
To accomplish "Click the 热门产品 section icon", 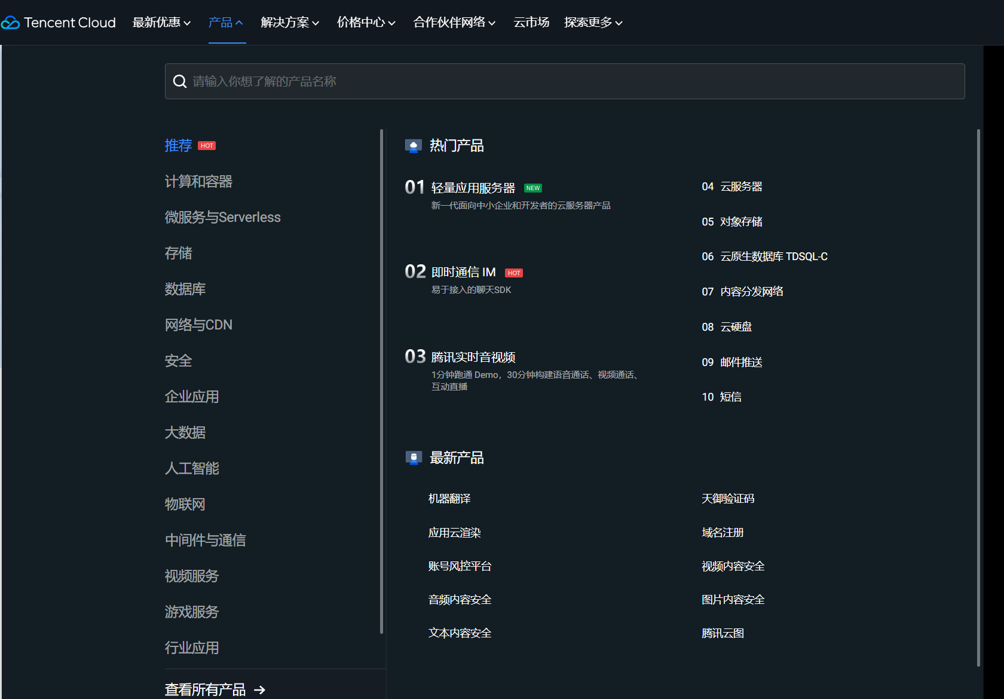I will (414, 146).
